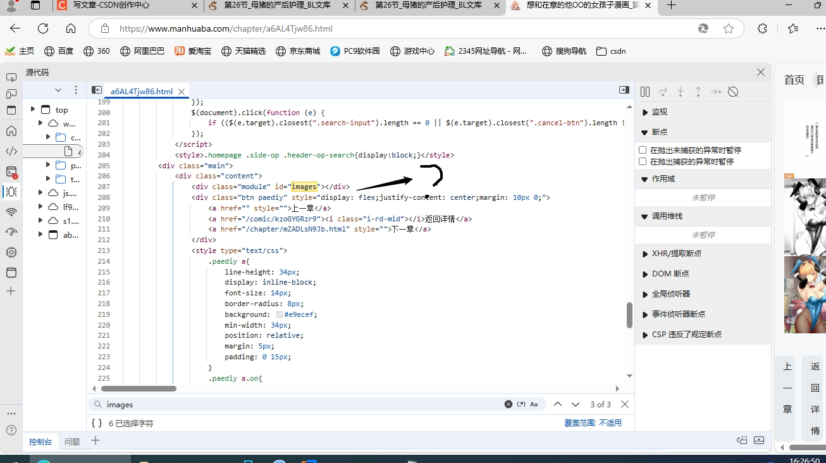
Task: Open 阿里巴巴 bookmark
Action: pyautogui.click(x=142, y=51)
